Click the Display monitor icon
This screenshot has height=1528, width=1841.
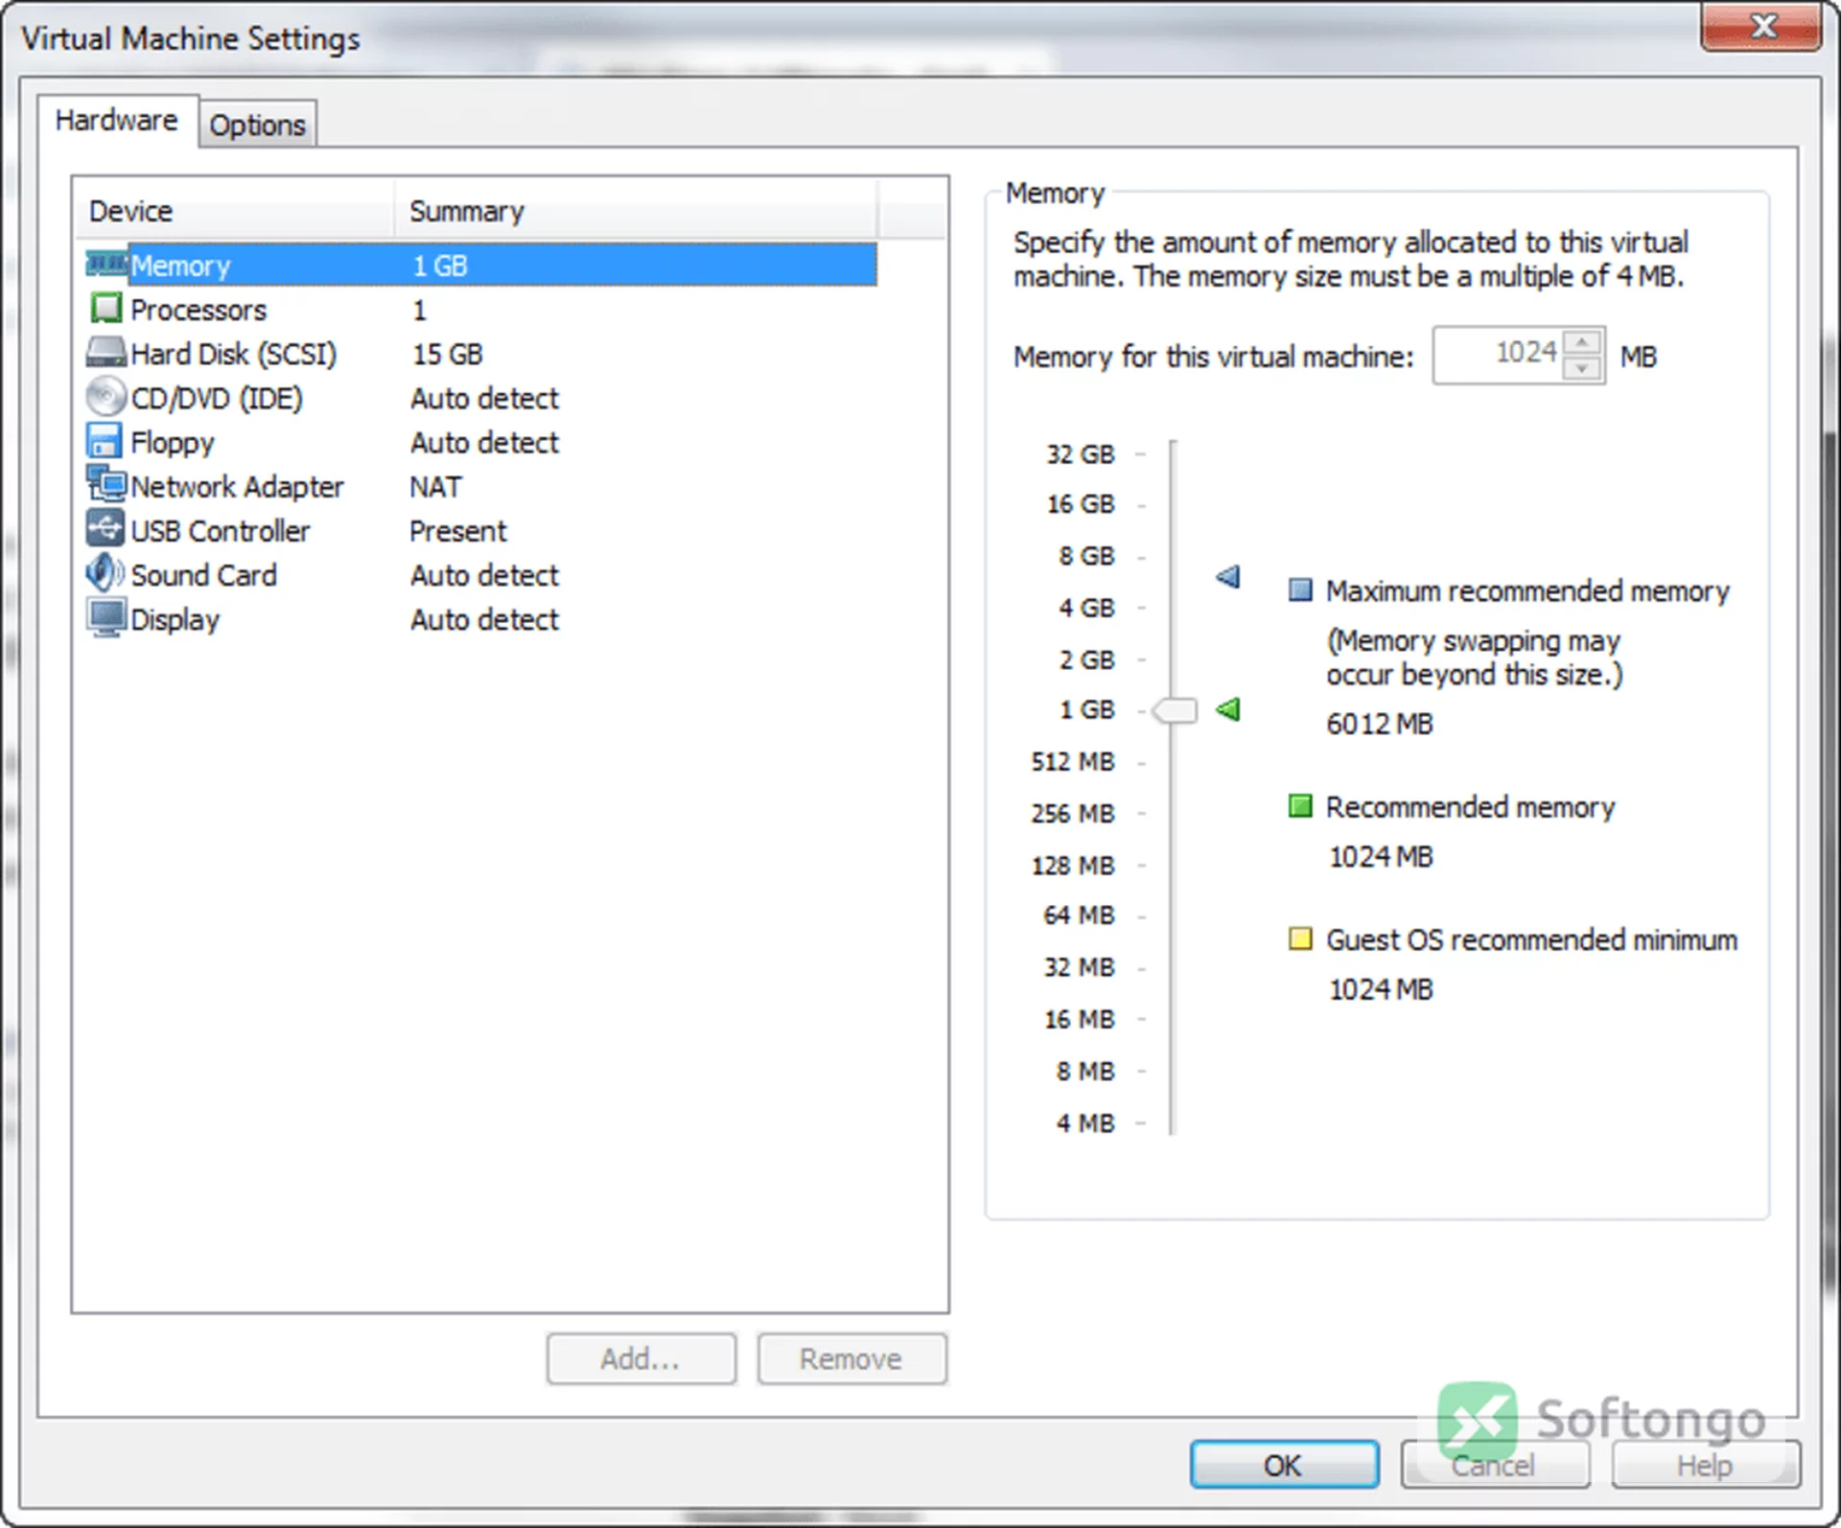coord(106,618)
